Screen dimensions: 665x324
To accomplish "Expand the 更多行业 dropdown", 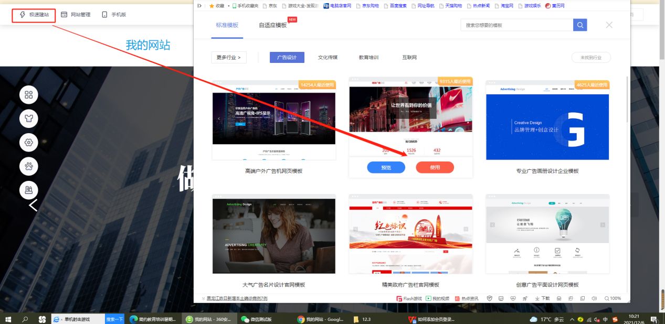I will (228, 58).
